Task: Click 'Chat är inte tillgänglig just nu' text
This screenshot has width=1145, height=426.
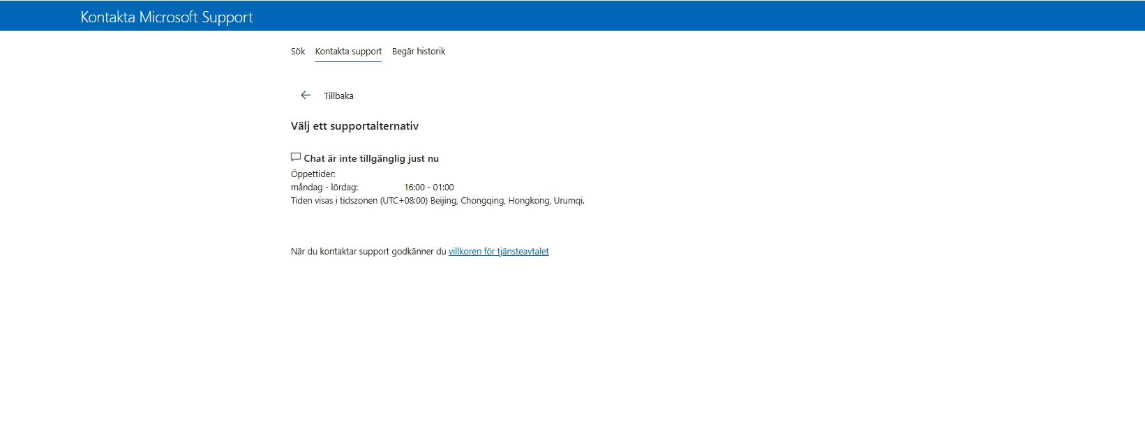Action: pos(371,159)
